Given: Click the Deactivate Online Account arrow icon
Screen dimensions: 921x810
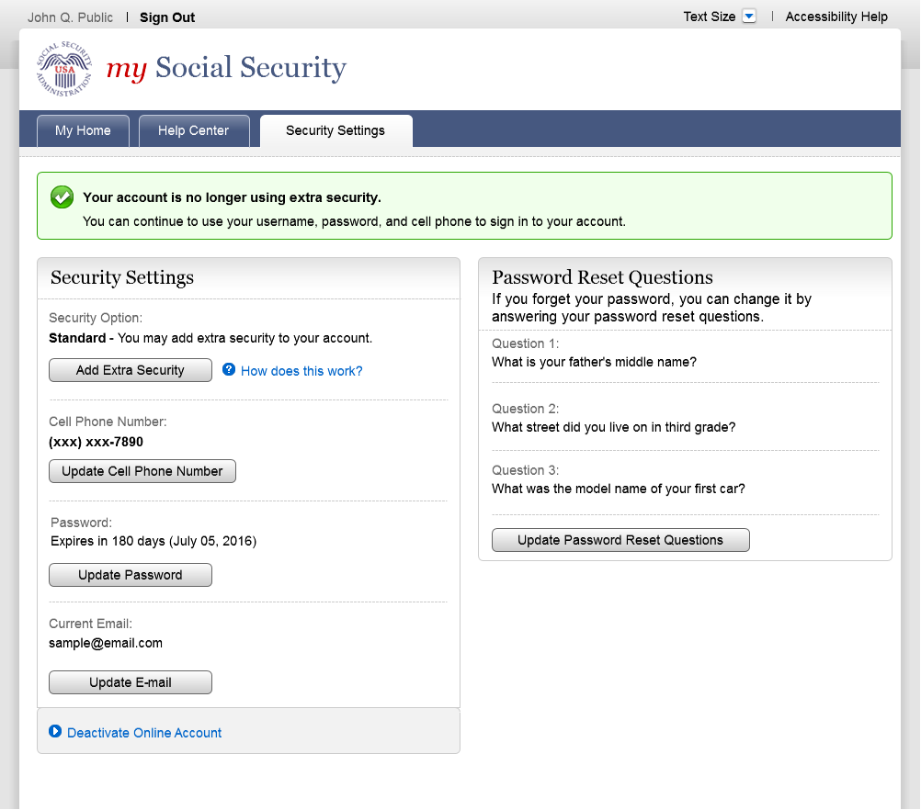Looking at the screenshot, I should pos(55,732).
